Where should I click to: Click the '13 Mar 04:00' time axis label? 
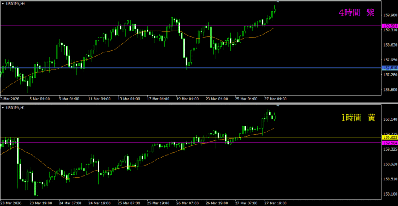129,99
